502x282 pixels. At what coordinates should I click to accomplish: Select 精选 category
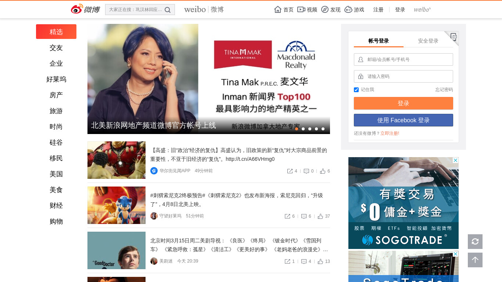pyautogui.click(x=56, y=32)
